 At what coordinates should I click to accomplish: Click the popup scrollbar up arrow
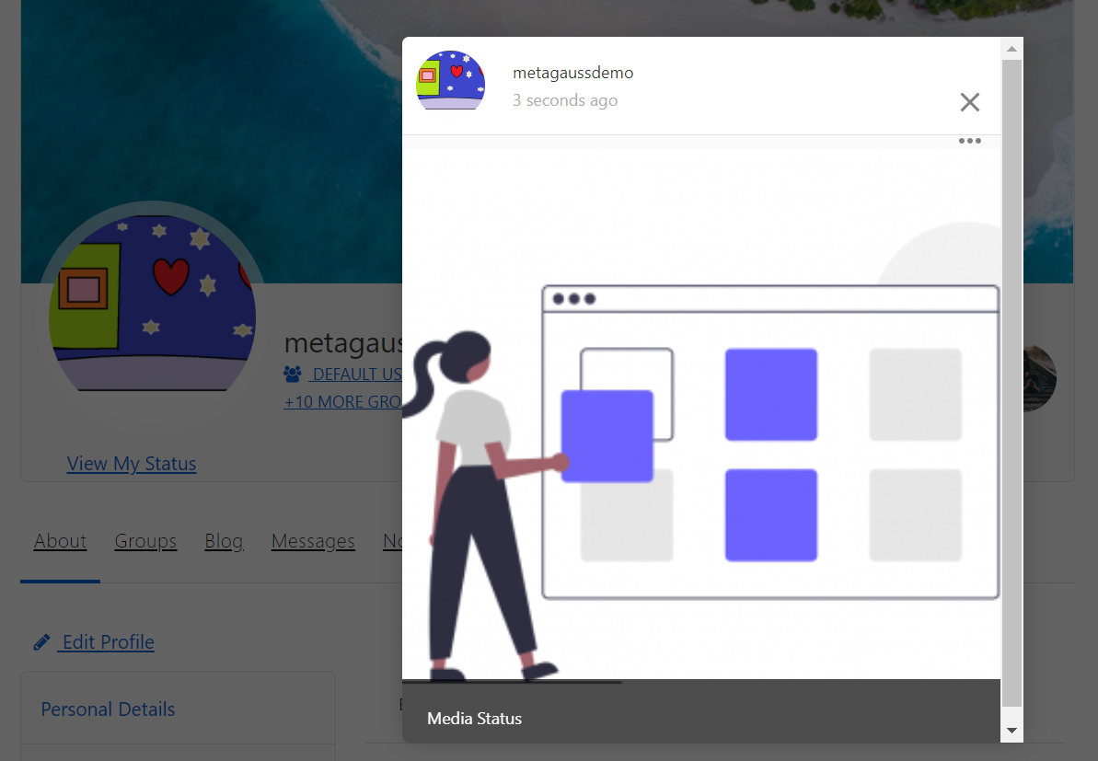point(1011,49)
